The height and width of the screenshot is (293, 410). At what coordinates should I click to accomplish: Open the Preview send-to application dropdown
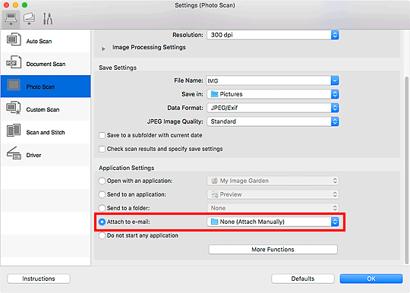click(273, 194)
